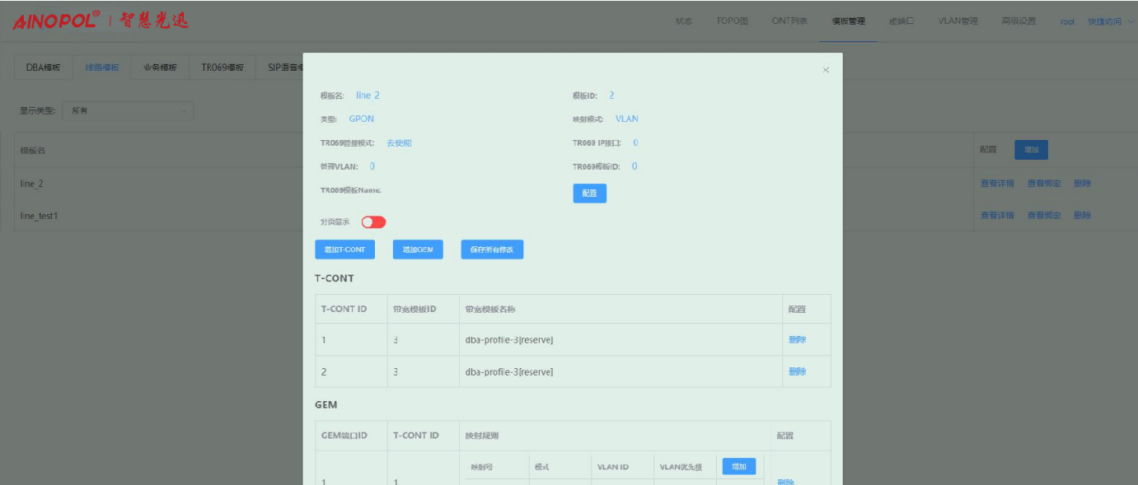1138x485 pixels.
Task: Click the 配置 button under TR069模板ID
Action: click(589, 194)
